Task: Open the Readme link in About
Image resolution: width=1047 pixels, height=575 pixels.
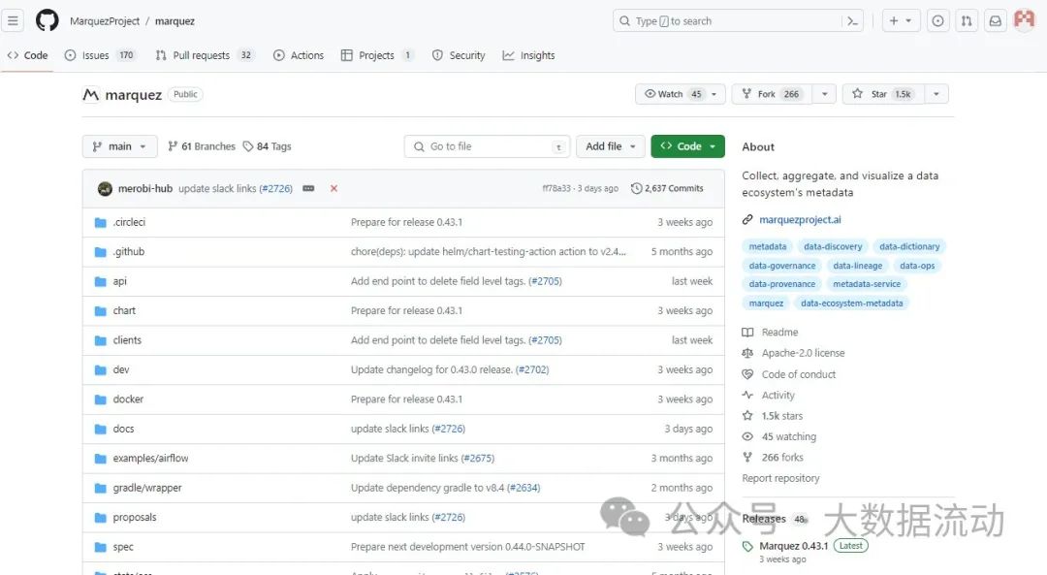Action: (x=779, y=332)
